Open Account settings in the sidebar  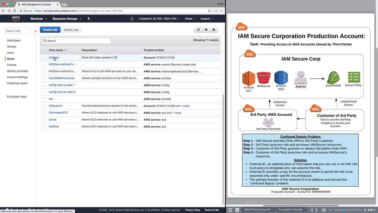pyautogui.click(x=17, y=77)
